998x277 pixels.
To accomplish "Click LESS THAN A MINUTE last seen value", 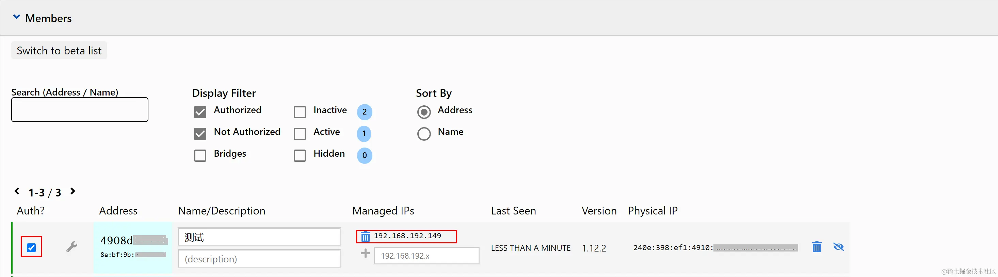I will (x=531, y=248).
